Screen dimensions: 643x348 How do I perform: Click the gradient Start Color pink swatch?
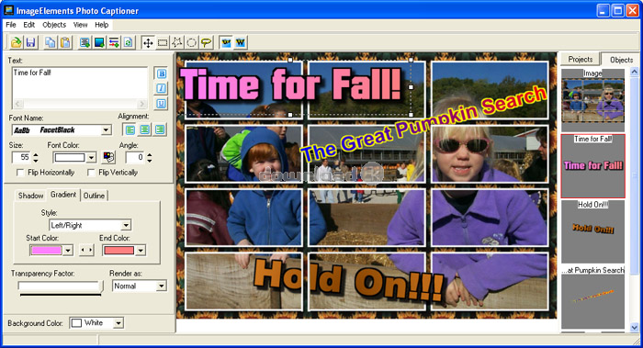tap(46, 250)
